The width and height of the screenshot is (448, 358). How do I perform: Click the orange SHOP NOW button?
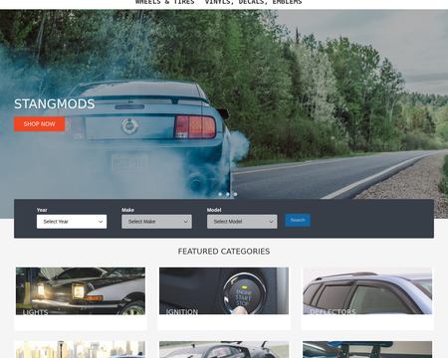pos(39,124)
